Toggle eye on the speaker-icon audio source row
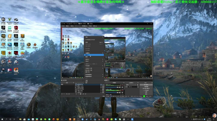Viewport: 217px width, 121px height. 101,87
